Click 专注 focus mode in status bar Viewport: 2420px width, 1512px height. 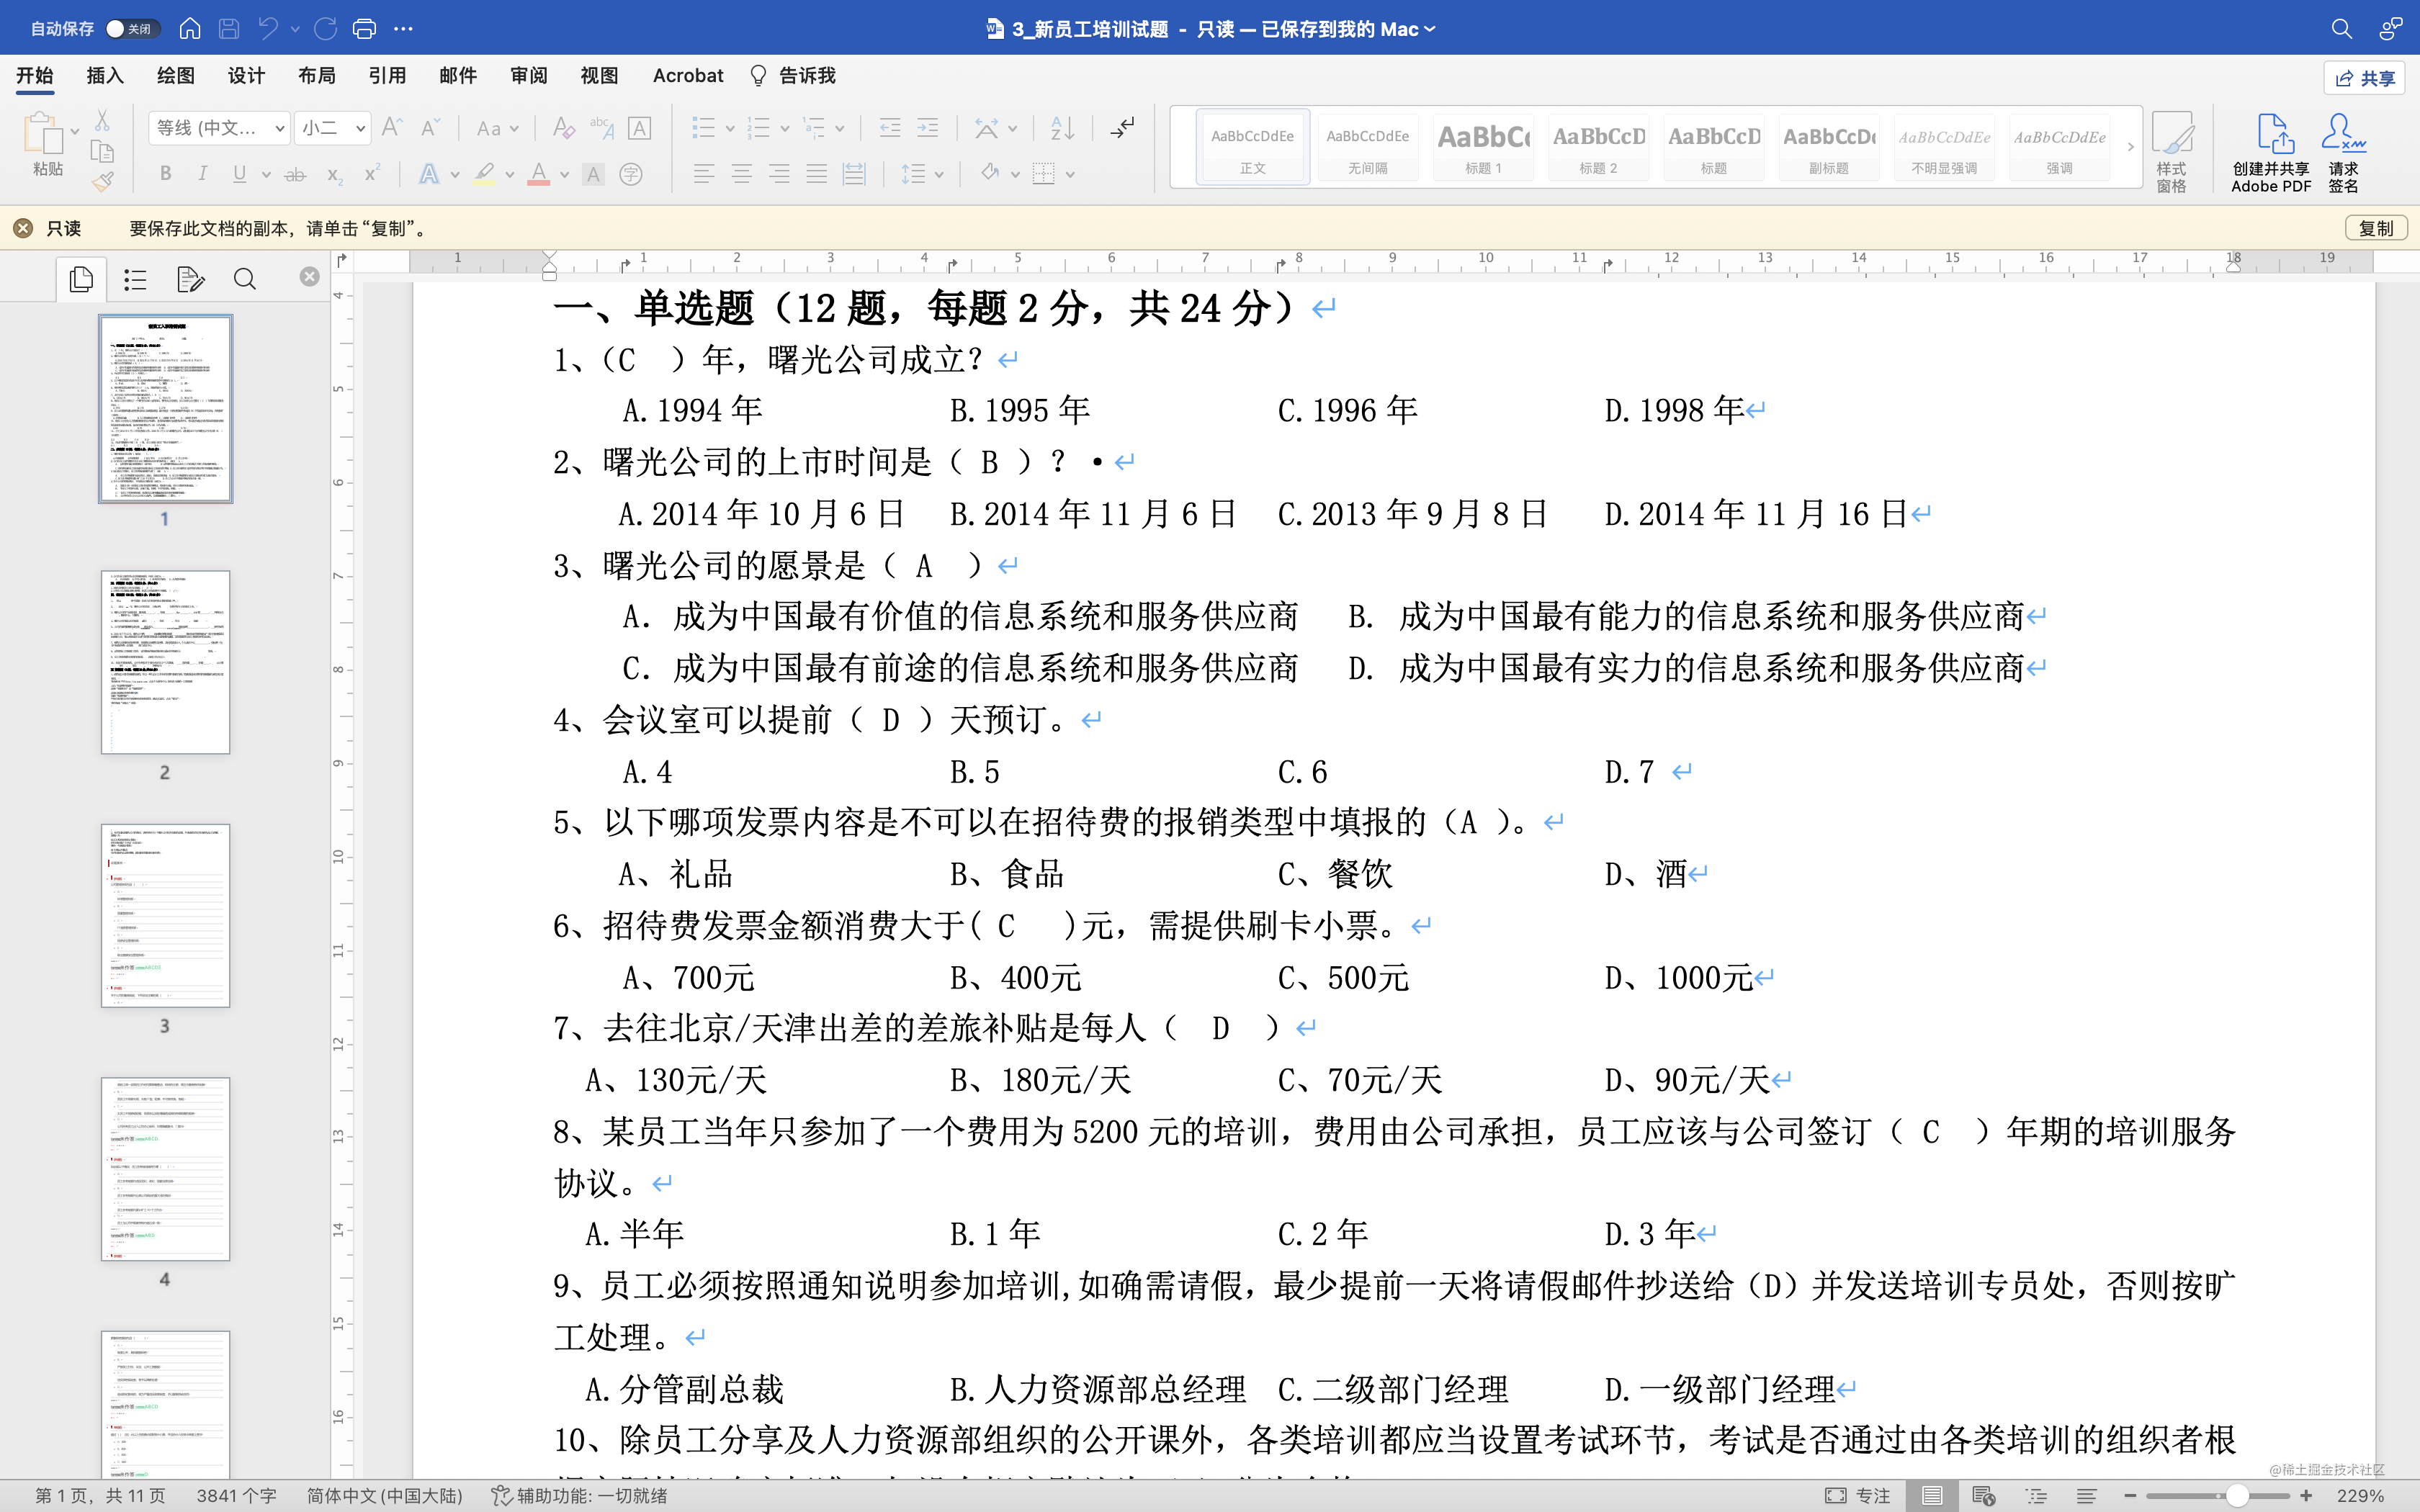(1858, 1496)
